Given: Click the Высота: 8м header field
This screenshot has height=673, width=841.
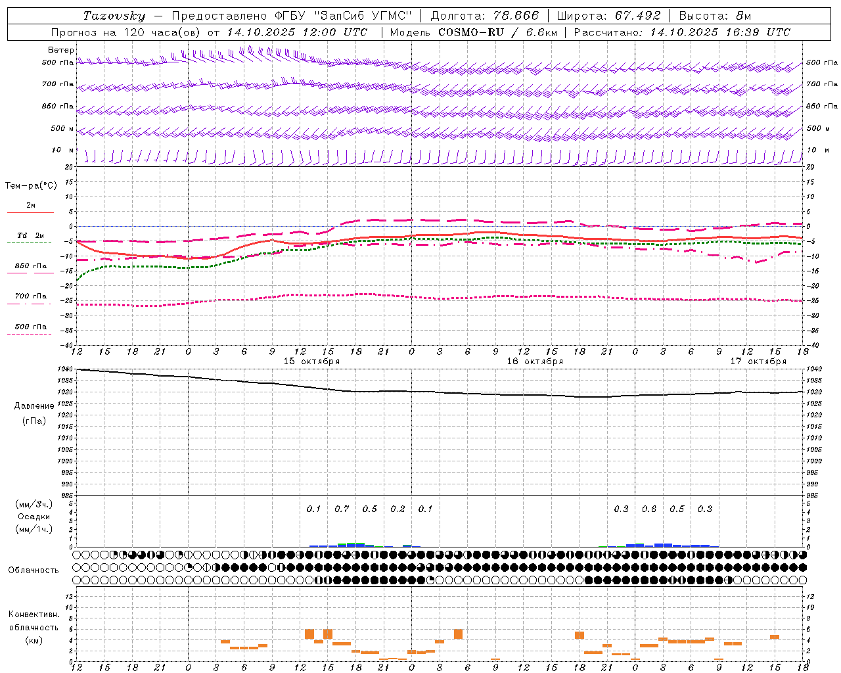Looking at the screenshot, I should [x=715, y=16].
